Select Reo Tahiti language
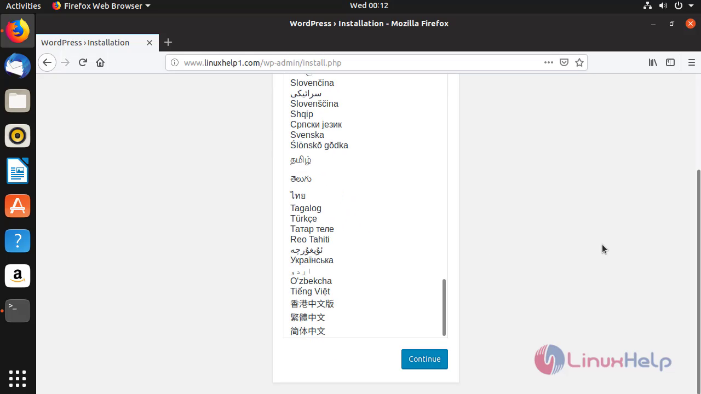 pyautogui.click(x=310, y=239)
